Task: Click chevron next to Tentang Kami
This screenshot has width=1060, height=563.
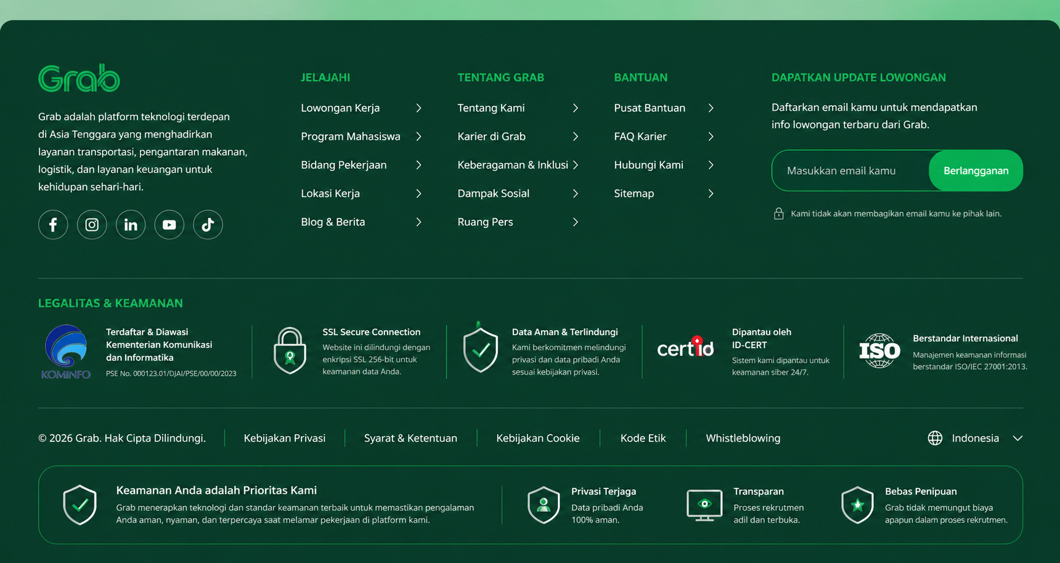Action: [x=576, y=108]
